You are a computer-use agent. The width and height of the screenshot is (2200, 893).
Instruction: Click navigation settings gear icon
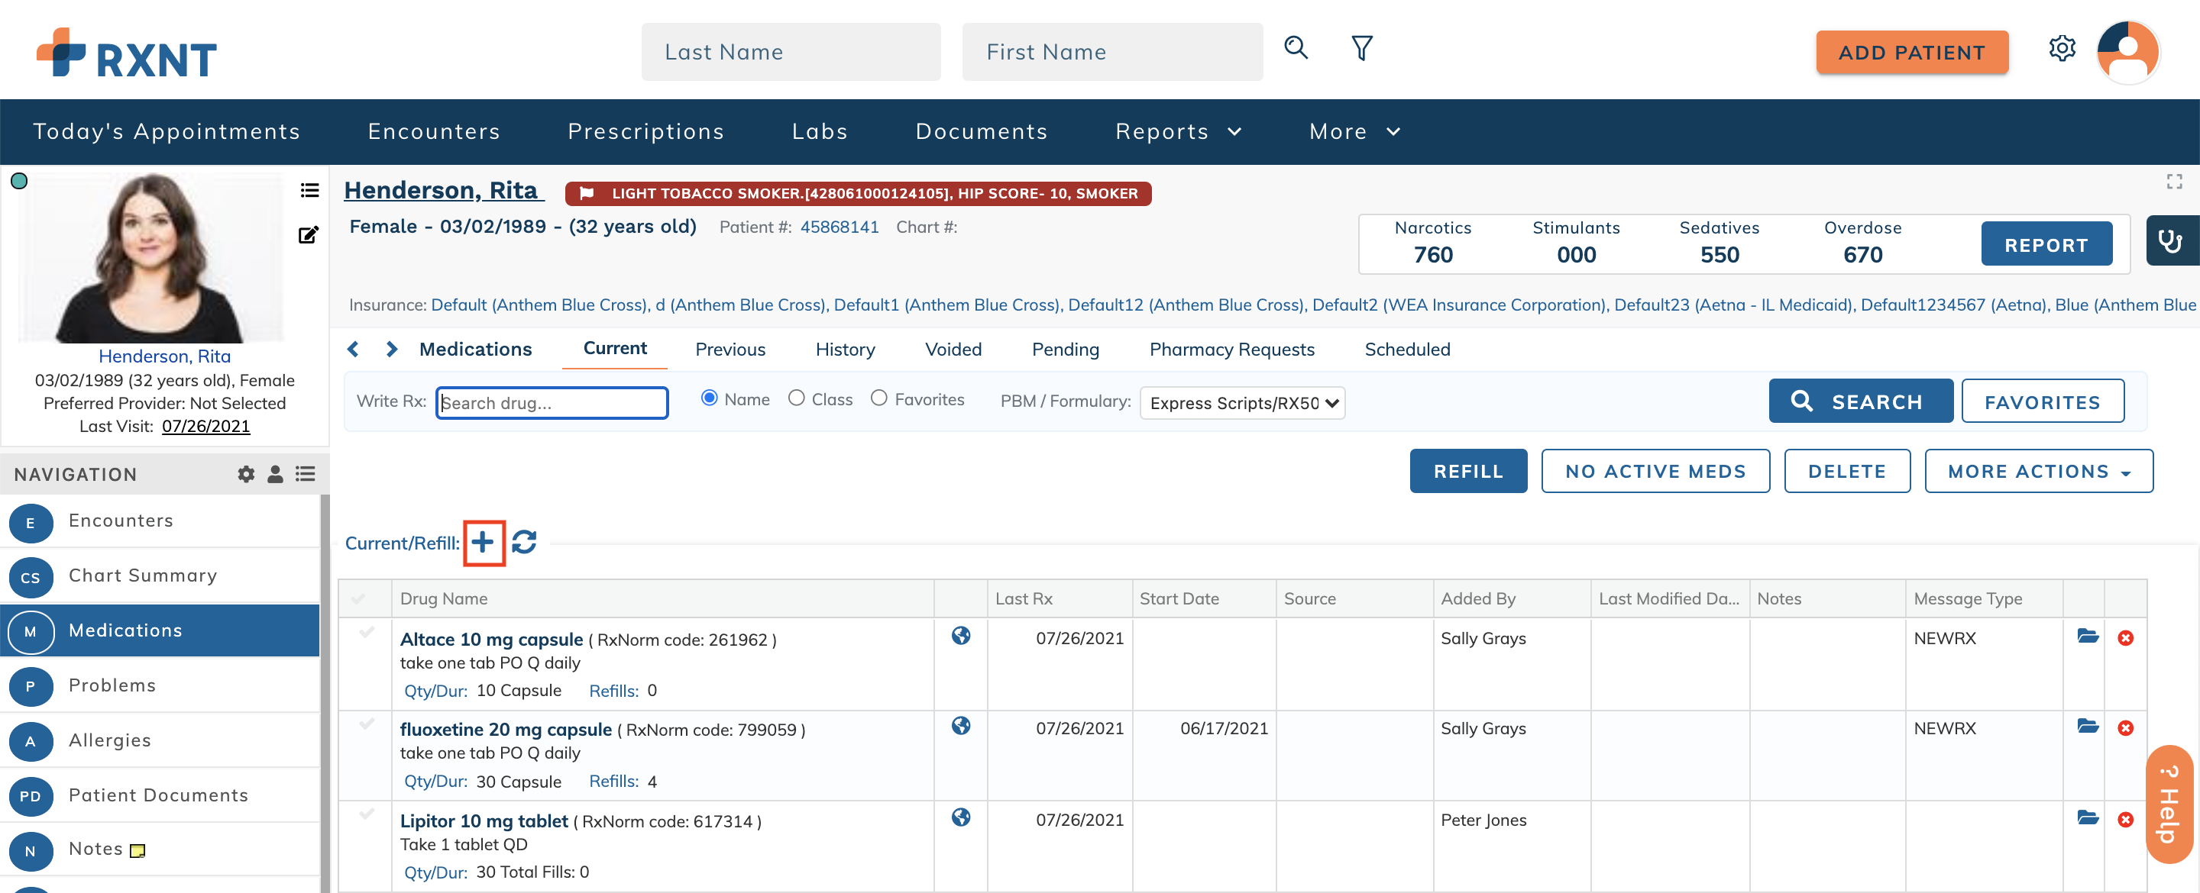(246, 474)
